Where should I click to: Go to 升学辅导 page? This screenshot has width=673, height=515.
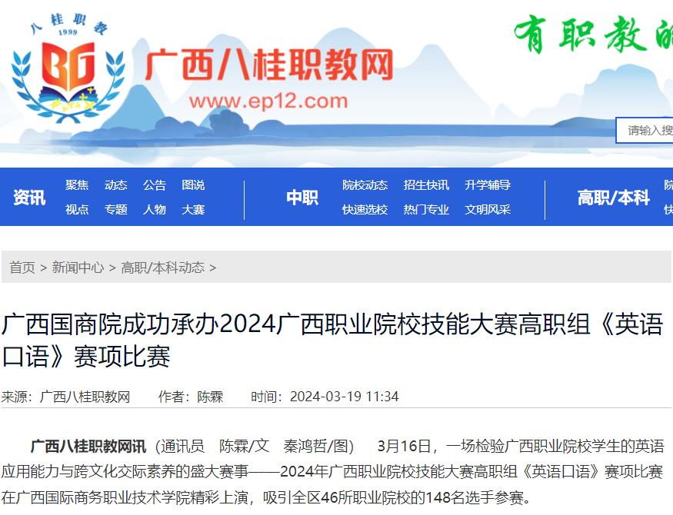click(488, 185)
